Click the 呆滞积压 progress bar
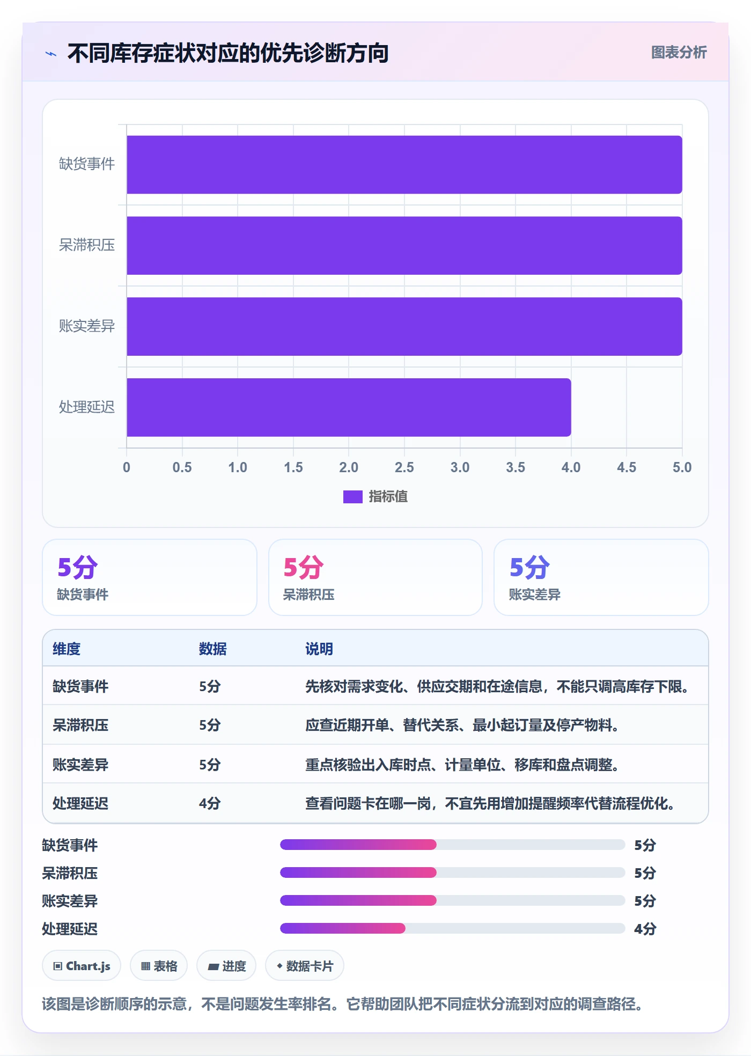 (453, 873)
